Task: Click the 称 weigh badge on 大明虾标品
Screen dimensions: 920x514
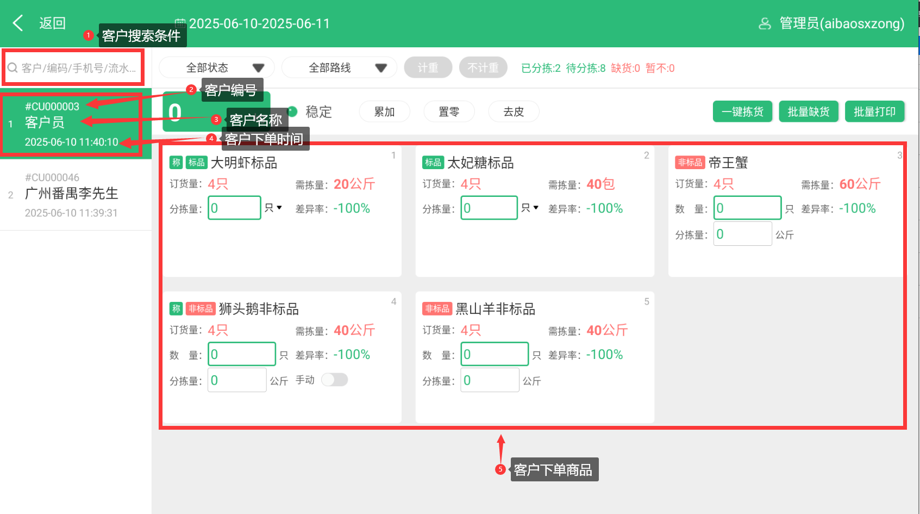Action: 176,163
